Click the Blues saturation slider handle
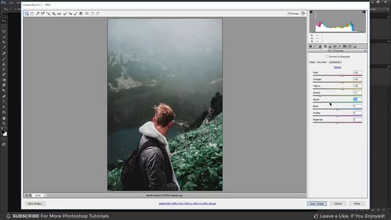The height and width of the screenshot is (220, 391). [x=338, y=109]
